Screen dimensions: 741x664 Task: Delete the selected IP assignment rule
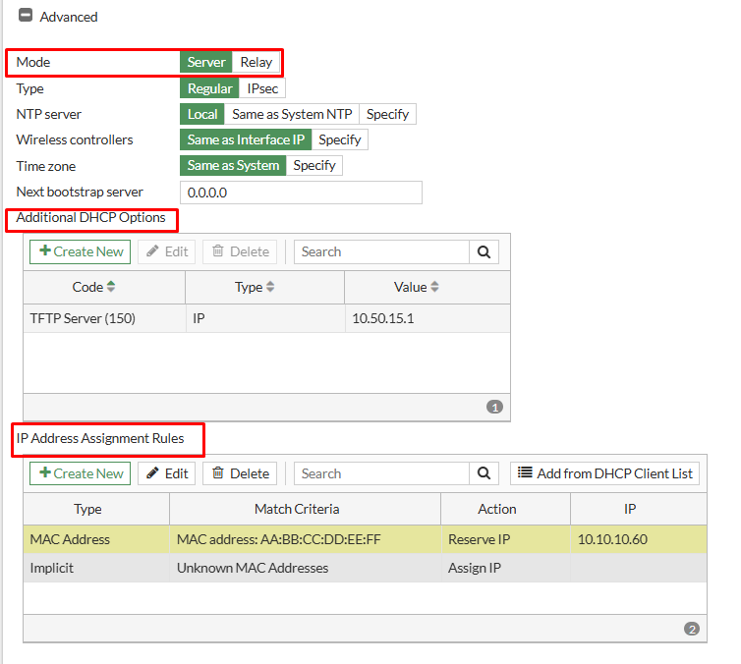click(x=240, y=473)
